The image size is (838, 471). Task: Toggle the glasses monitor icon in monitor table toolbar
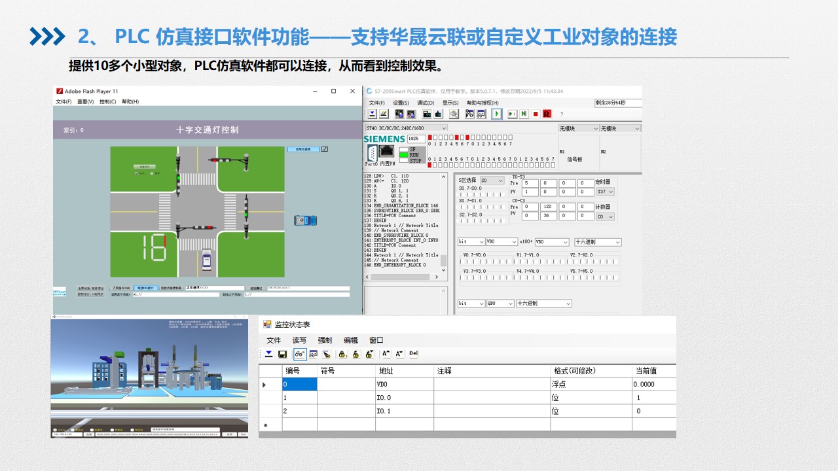tap(300, 354)
